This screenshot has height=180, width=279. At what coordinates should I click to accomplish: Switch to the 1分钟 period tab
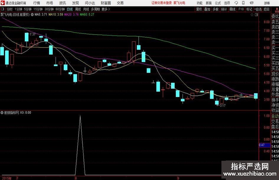pos(18,9)
